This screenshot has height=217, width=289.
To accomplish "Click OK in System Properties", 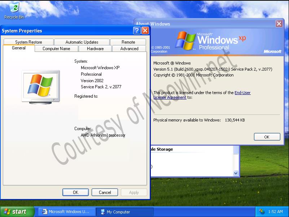I will coord(75,192).
